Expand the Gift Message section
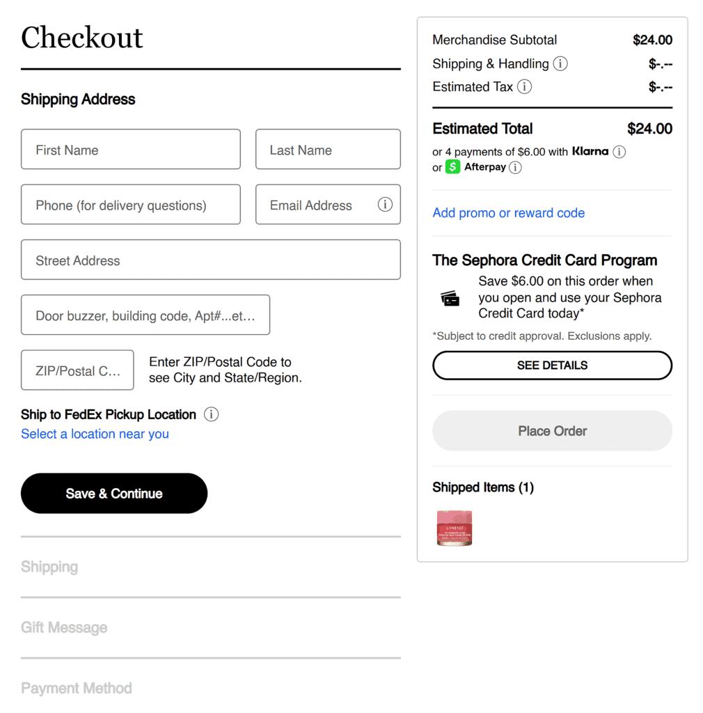Screen dimensions: 703x713 coord(64,627)
